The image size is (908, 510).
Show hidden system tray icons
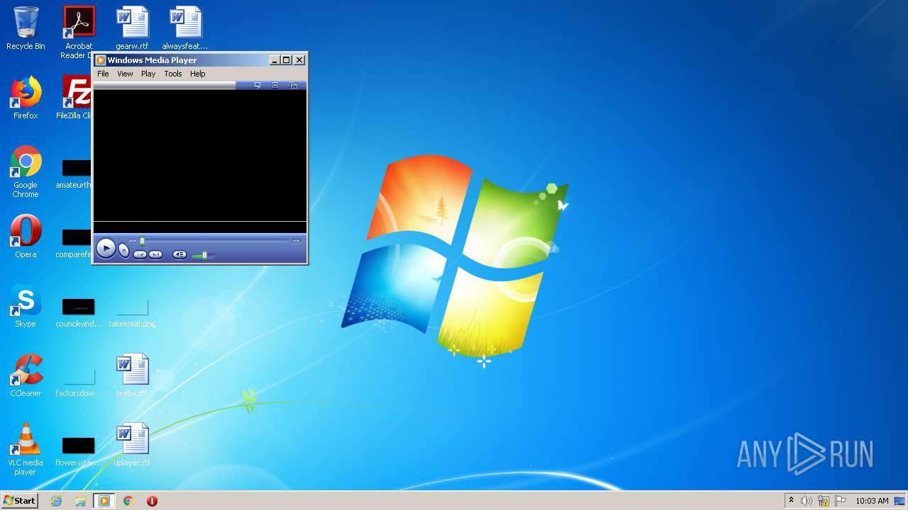pyautogui.click(x=791, y=501)
